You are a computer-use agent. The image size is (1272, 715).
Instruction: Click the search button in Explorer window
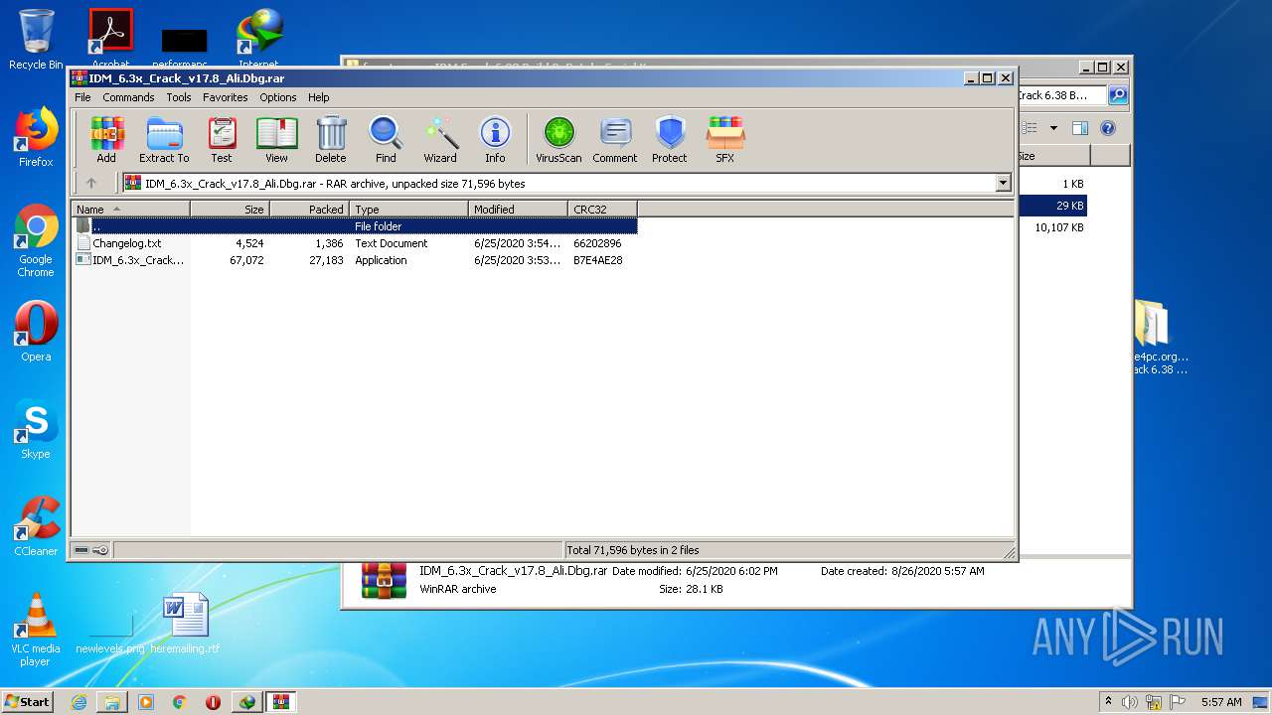pyautogui.click(x=1118, y=95)
